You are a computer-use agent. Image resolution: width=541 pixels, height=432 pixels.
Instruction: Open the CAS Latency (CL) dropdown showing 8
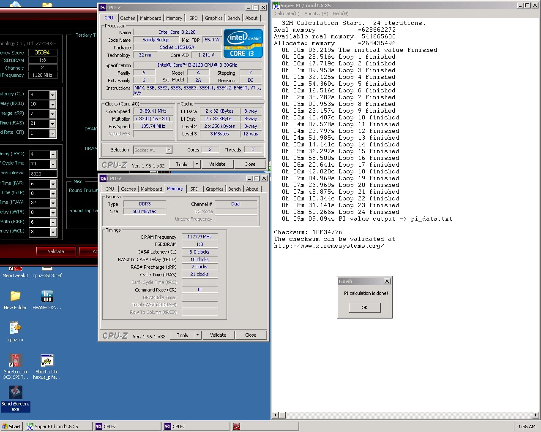click(53, 94)
